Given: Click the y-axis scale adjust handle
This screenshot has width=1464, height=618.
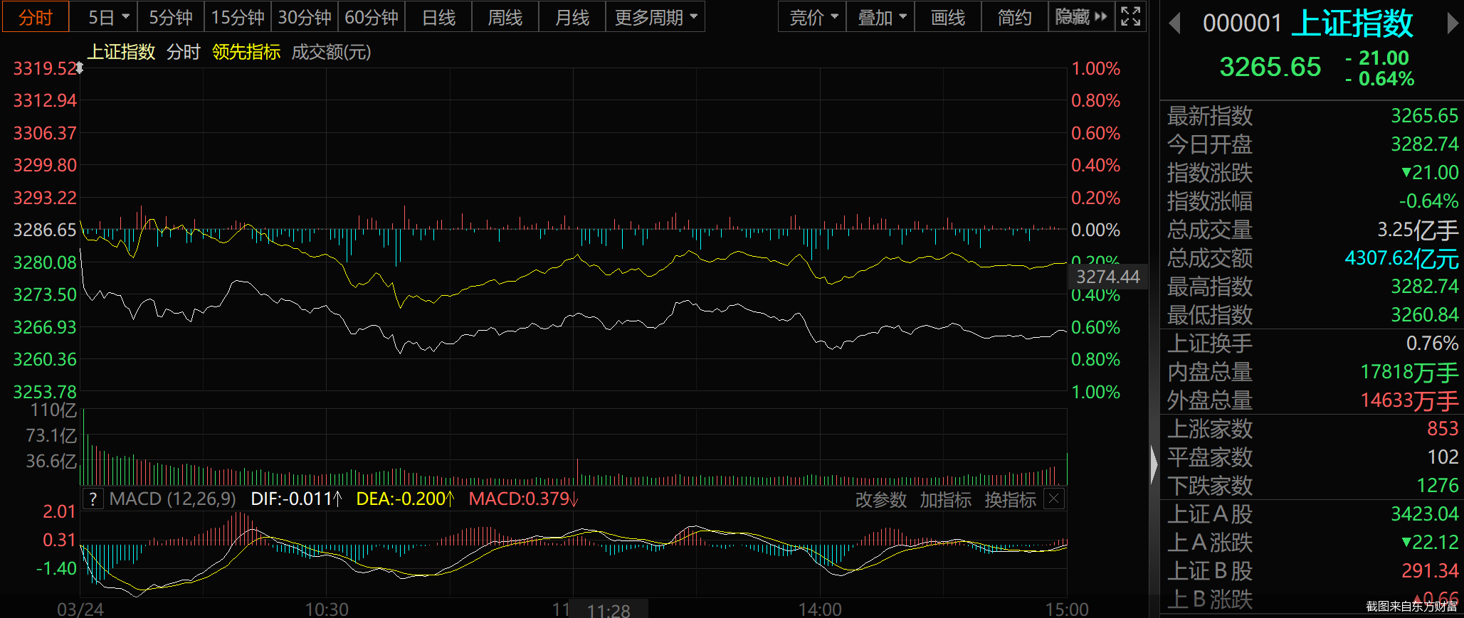Looking at the screenshot, I should click(80, 68).
